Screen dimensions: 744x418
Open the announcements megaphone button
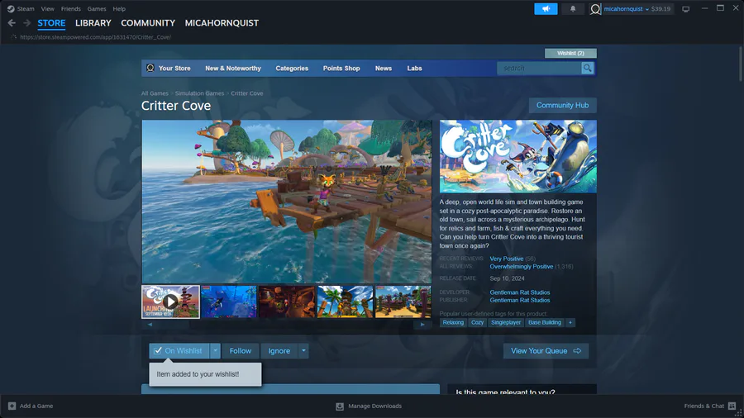pos(546,8)
